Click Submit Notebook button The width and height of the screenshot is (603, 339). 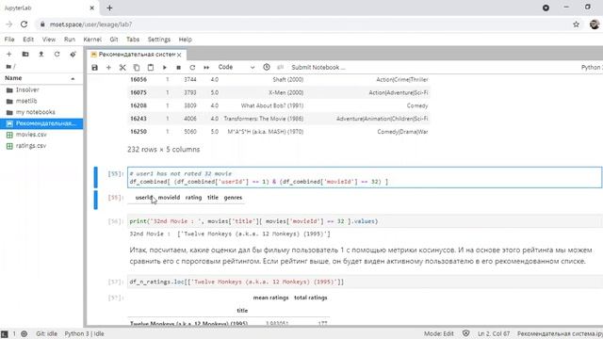pos(318,67)
